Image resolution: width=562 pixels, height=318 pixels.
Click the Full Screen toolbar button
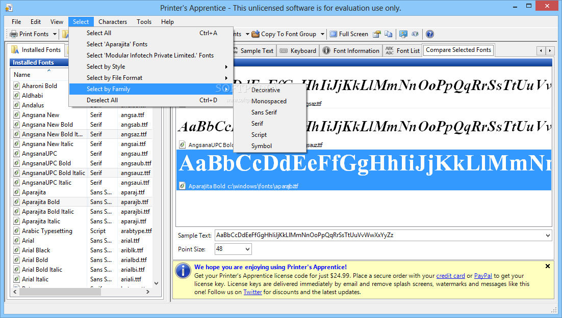click(x=349, y=34)
